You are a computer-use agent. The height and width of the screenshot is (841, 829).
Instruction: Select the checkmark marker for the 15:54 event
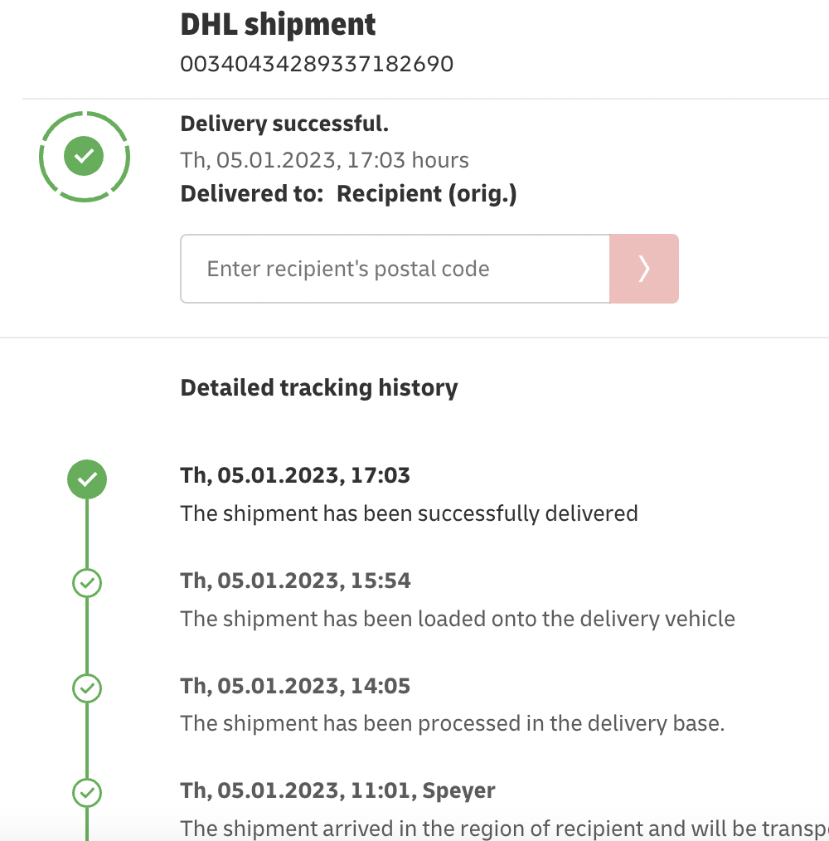(x=87, y=583)
